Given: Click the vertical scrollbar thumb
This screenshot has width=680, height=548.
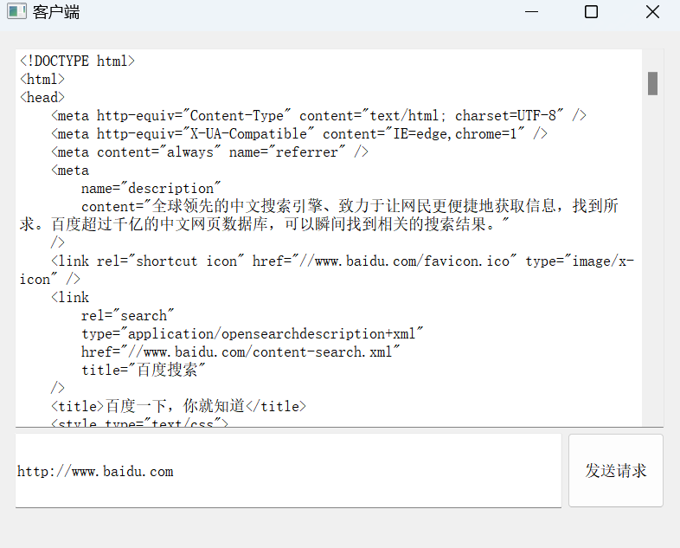Looking at the screenshot, I should click(x=652, y=83).
